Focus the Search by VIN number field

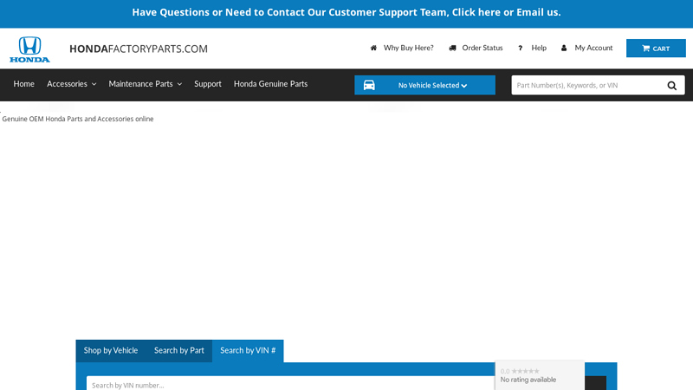click(x=290, y=383)
